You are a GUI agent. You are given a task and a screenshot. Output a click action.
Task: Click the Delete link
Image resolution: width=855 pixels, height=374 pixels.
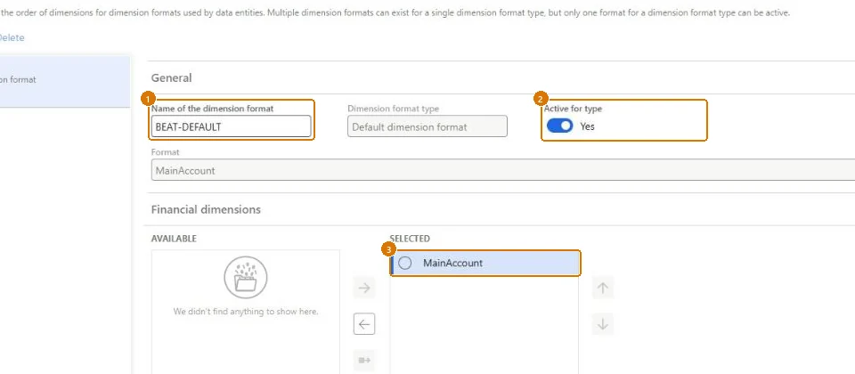[11, 37]
